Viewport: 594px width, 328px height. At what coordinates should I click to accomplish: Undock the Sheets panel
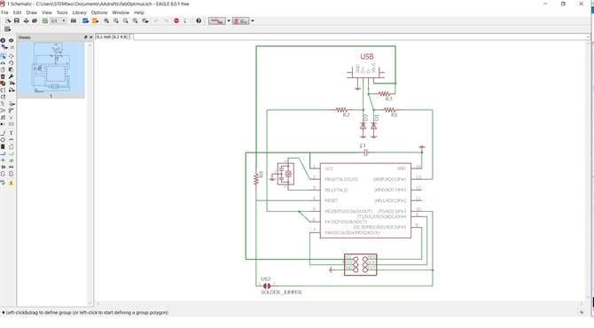86,37
